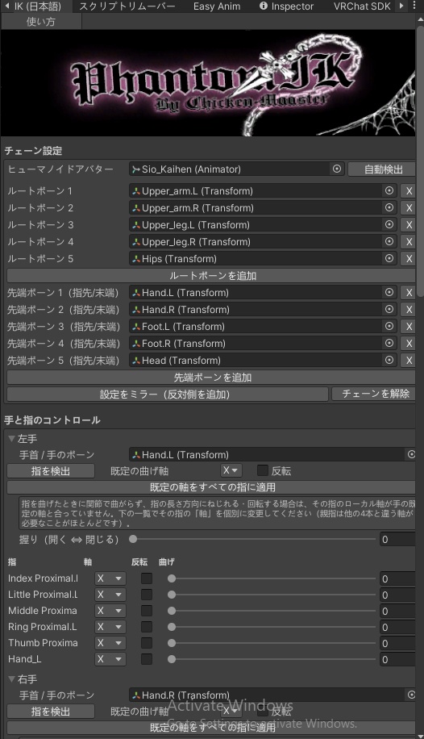Click ルートボーンを追加 to add root bone
The height and width of the screenshot is (739, 424).
[211, 276]
